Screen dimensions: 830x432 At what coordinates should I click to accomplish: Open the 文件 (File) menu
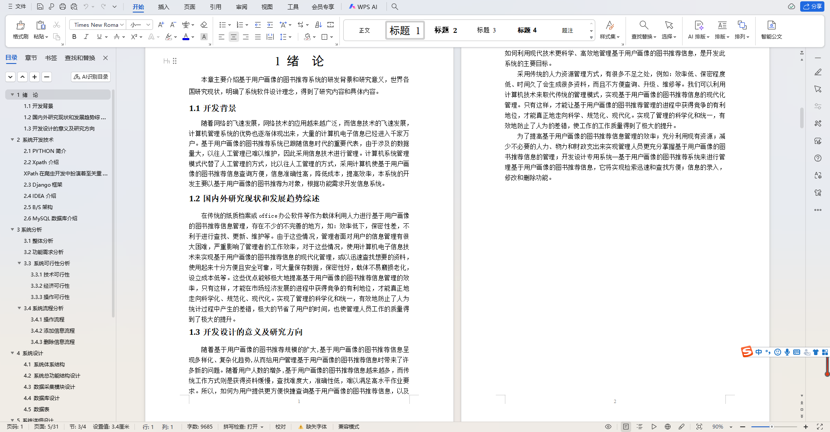point(17,6)
